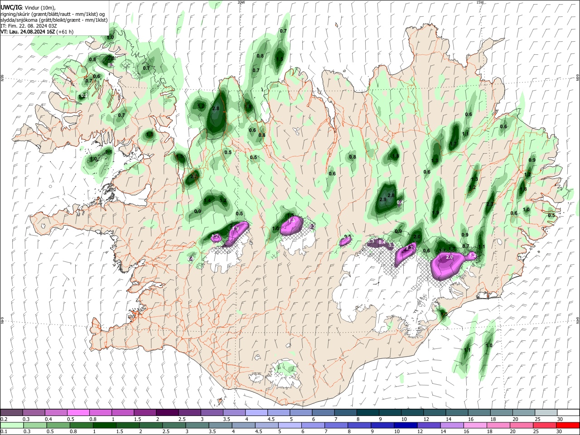The image size is (580, 435).
Task: Click the 15W longitude label
Action: 480,2
